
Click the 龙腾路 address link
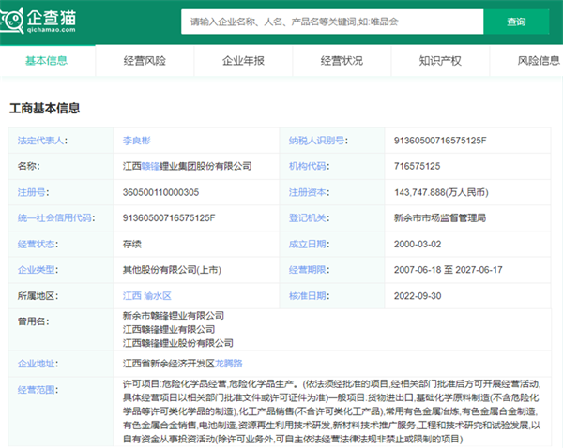click(229, 363)
